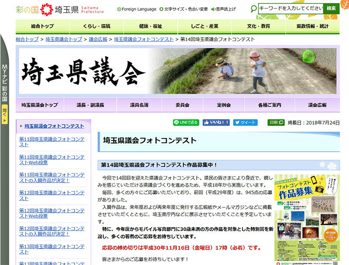Open sidebar link 第11回埼玉県議会フォトコンテスト
Viewport: 349px width, 265px height.
click(52, 142)
